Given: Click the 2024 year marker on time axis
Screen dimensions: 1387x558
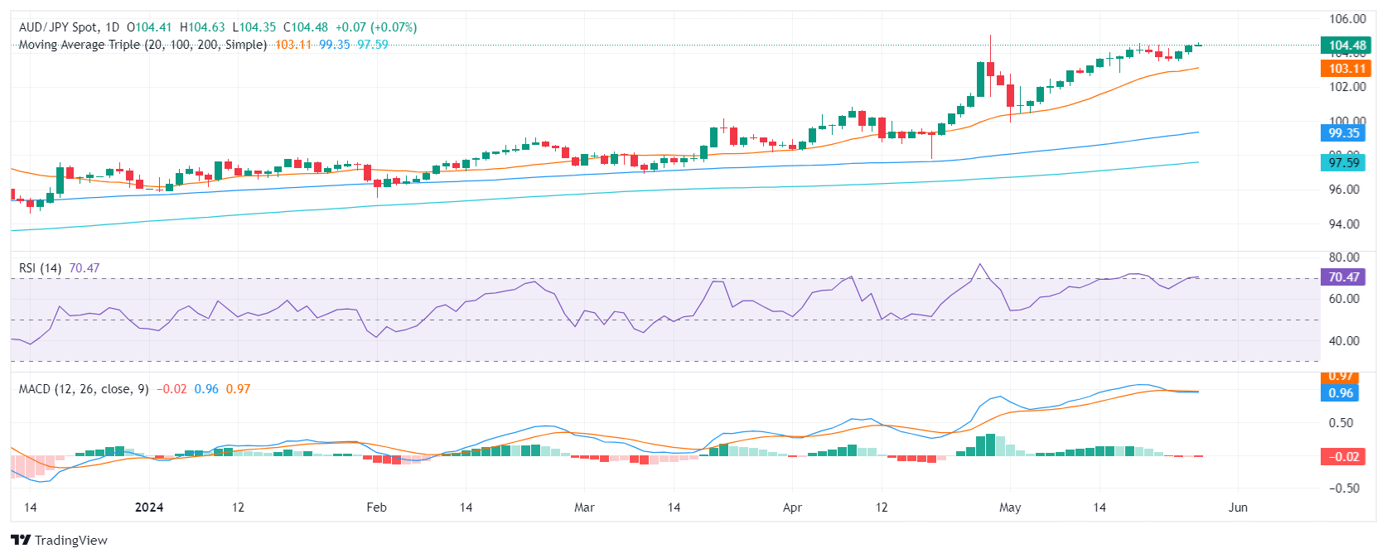Looking at the screenshot, I should [x=149, y=507].
